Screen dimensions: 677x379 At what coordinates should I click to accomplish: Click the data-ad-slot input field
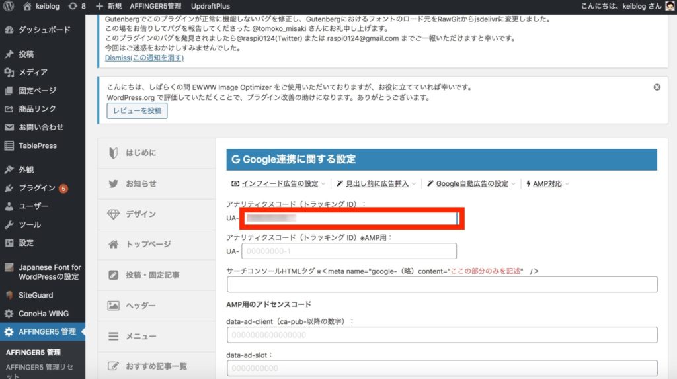tap(442, 368)
